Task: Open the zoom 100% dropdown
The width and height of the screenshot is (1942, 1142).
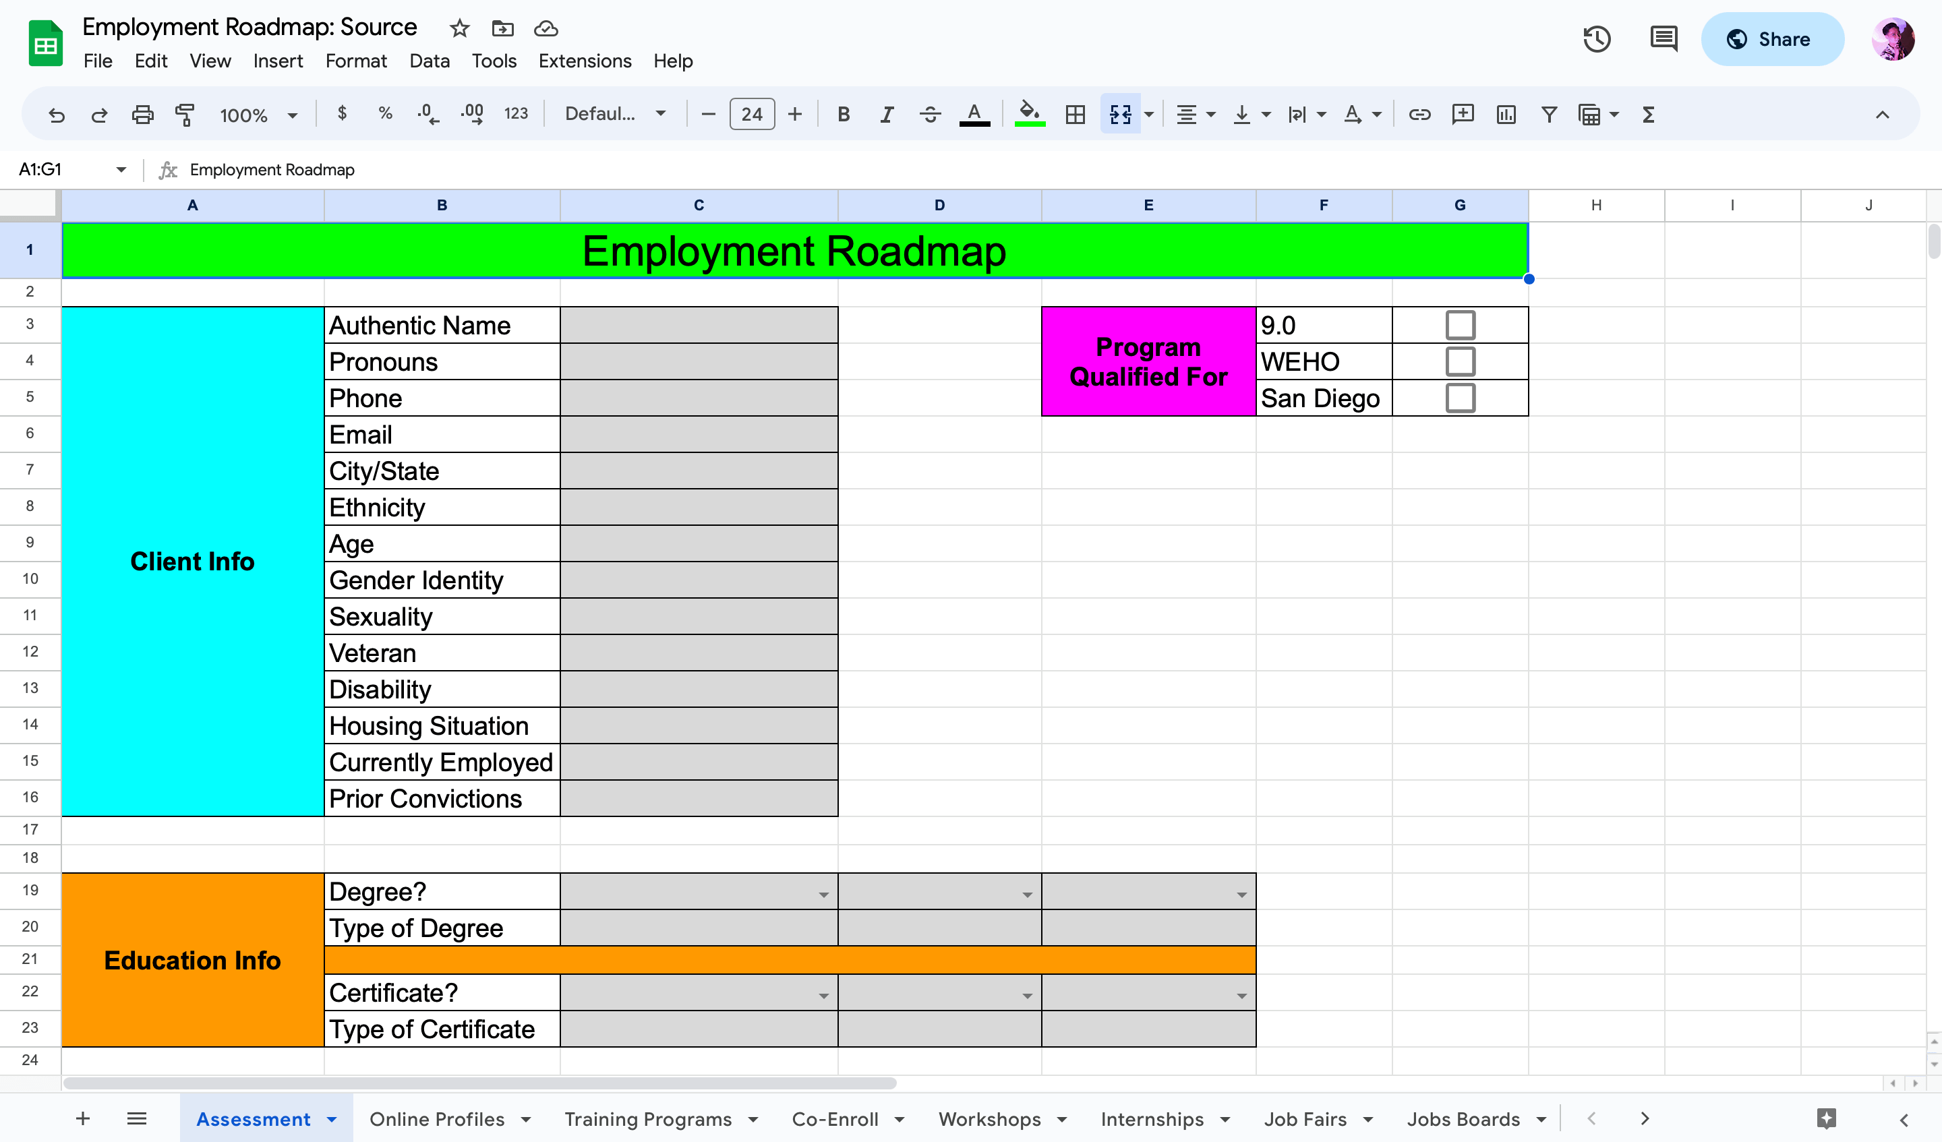Action: click(x=258, y=115)
